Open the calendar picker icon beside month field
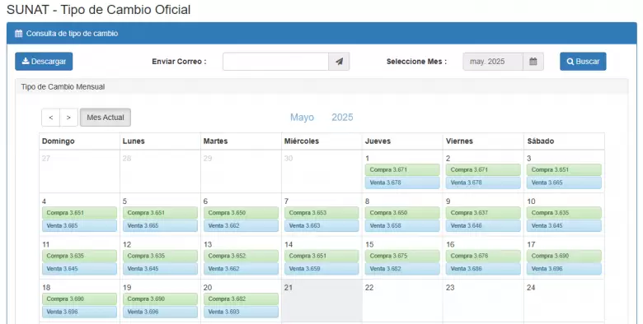 (x=533, y=62)
